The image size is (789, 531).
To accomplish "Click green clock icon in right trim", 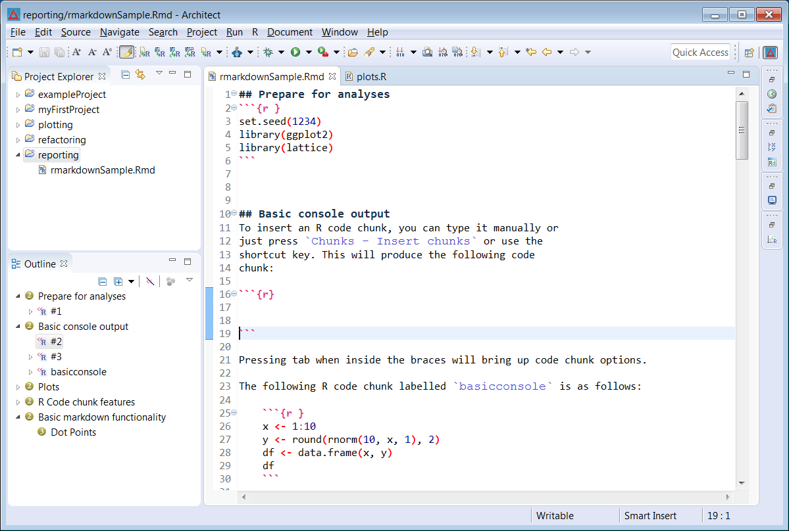I will pyautogui.click(x=772, y=94).
